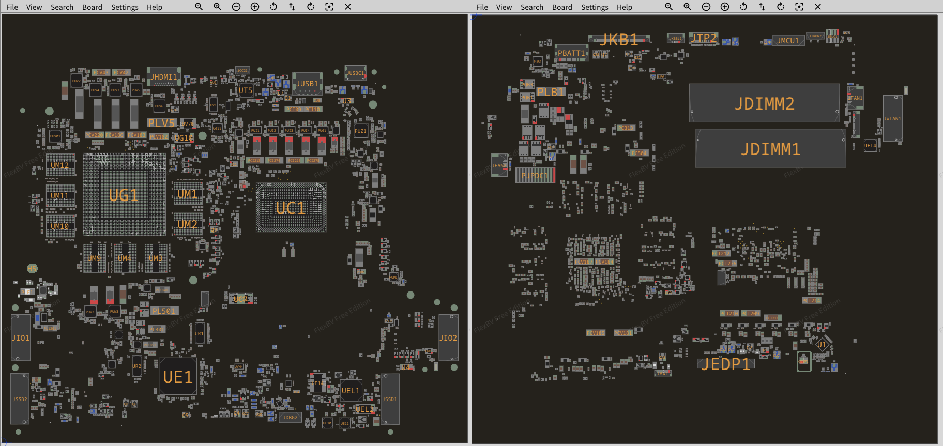Click flip board arrows icon in right window
The width and height of the screenshot is (943, 446).
pyautogui.click(x=762, y=7)
